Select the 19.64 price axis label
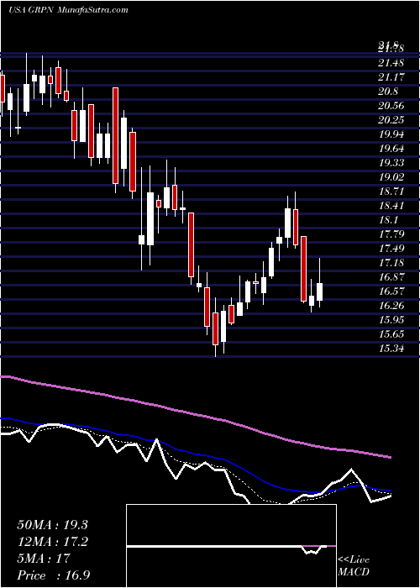The width and height of the screenshot is (420, 588). pos(391,149)
